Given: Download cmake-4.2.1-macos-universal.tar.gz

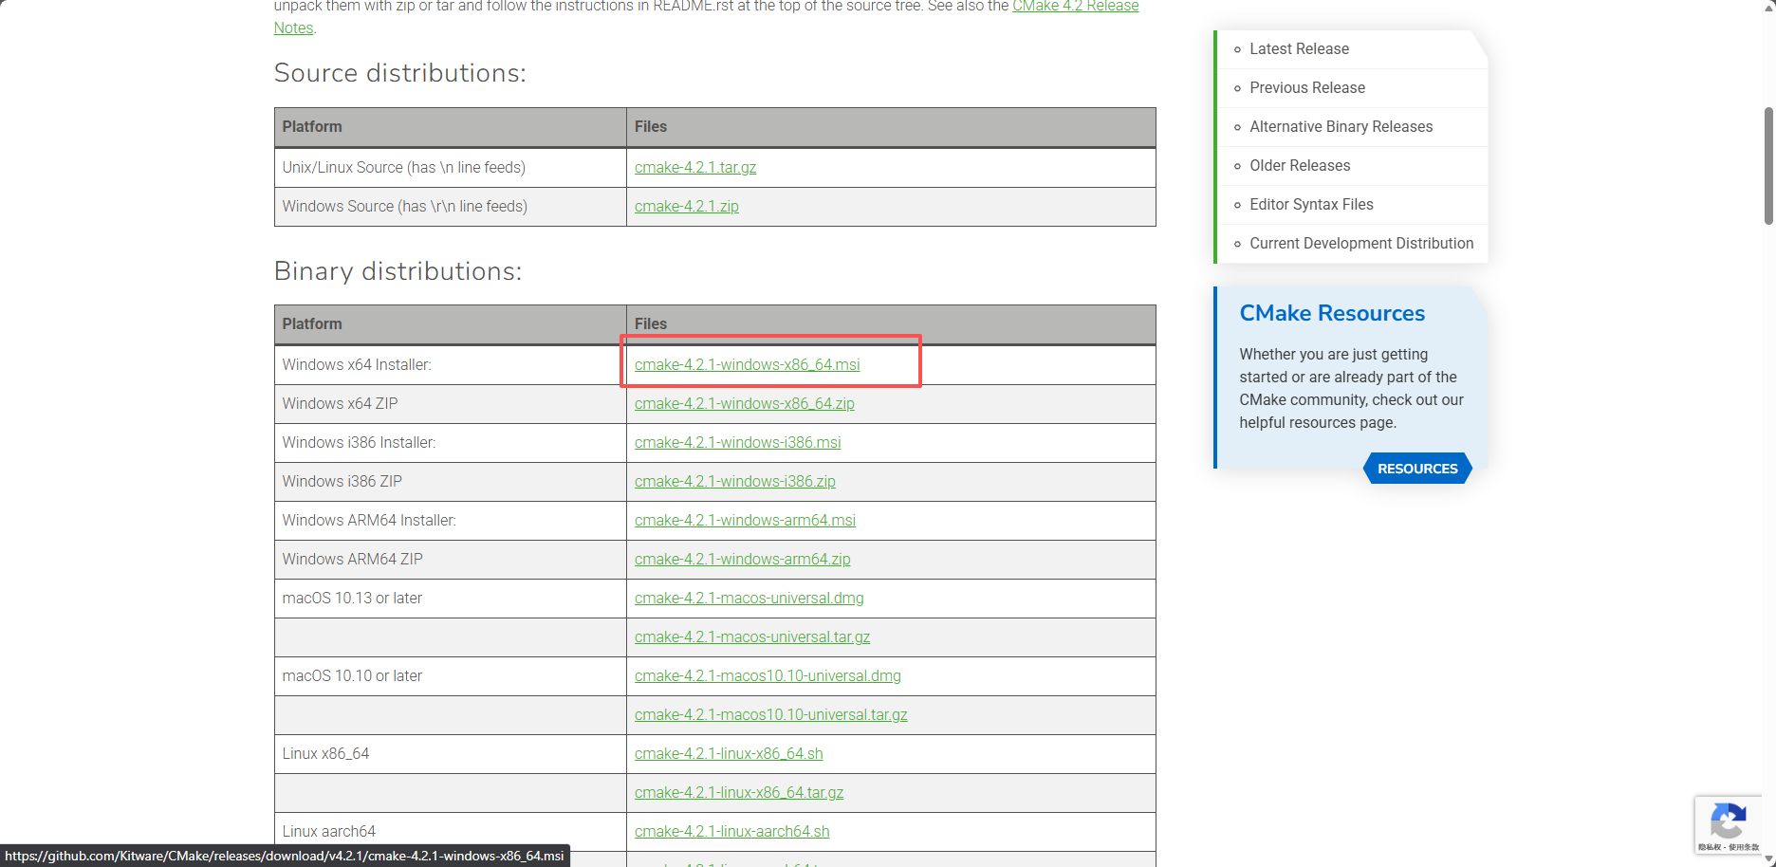Looking at the screenshot, I should [752, 636].
